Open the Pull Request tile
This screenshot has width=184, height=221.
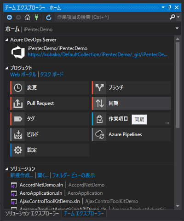point(50,103)
